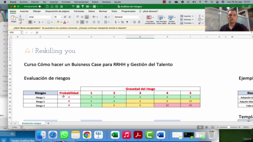
Task: Click the Pegar paste icon
Action: point(13,18)
